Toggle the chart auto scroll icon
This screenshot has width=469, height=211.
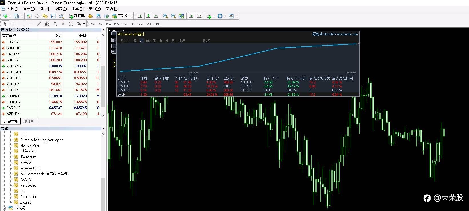[x=191, y=16]
